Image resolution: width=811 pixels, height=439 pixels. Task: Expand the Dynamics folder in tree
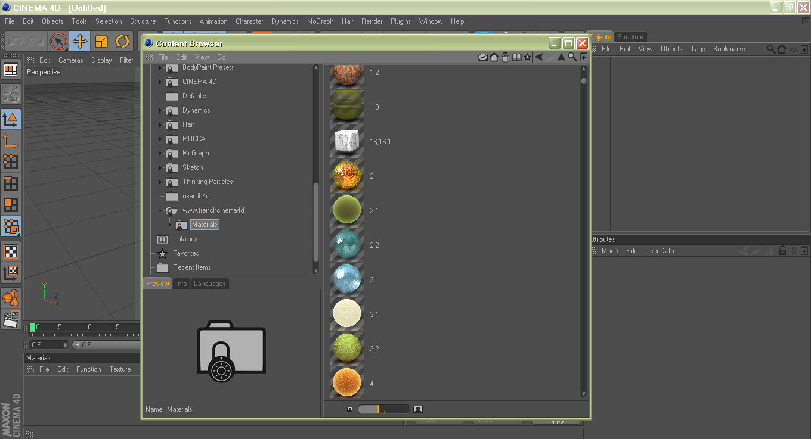tap(160, 110)
